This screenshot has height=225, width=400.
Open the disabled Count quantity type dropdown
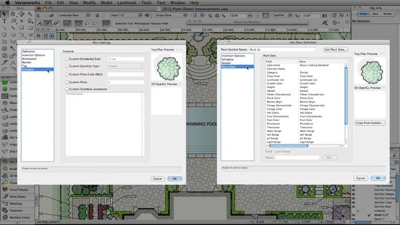point(126,66)
